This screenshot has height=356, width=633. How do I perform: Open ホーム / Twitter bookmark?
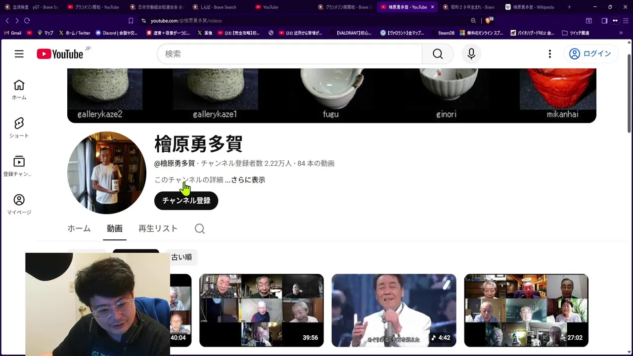[x=75, y=33]
